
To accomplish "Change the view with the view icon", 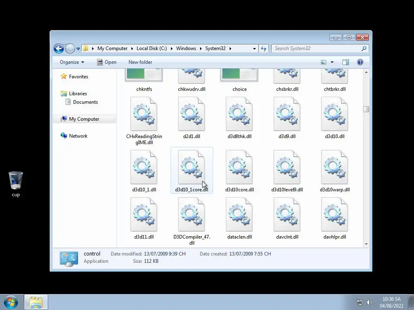I will tap(323, 62).
